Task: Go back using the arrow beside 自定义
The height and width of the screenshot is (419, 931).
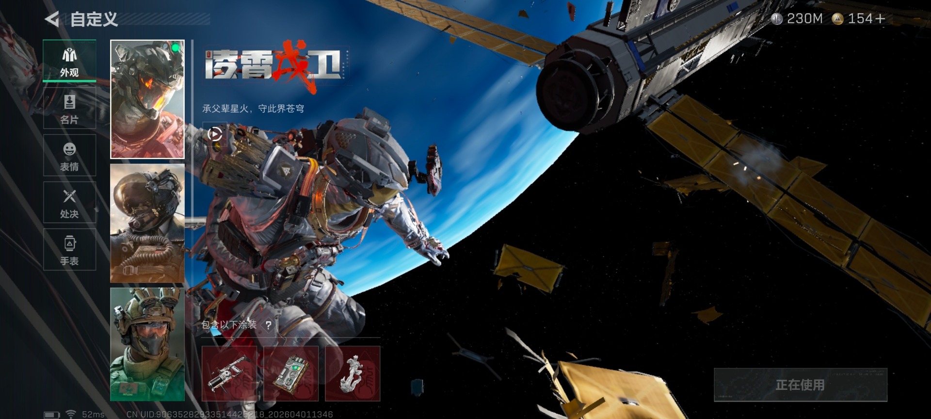Action: (52, 19)
